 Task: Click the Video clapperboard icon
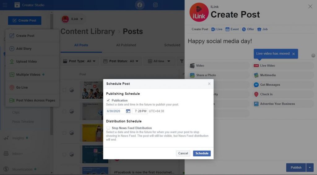[192, 66]
